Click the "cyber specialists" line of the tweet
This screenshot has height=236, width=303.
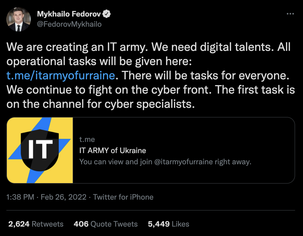pos(148,104)
